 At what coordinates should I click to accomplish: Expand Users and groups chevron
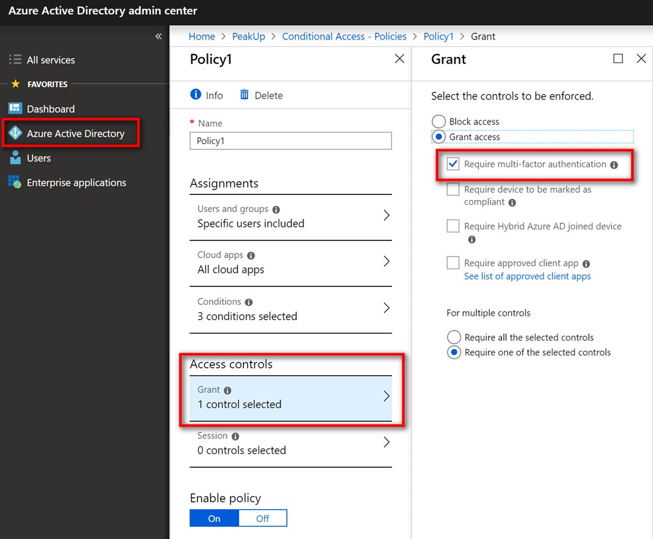(386, 215)
